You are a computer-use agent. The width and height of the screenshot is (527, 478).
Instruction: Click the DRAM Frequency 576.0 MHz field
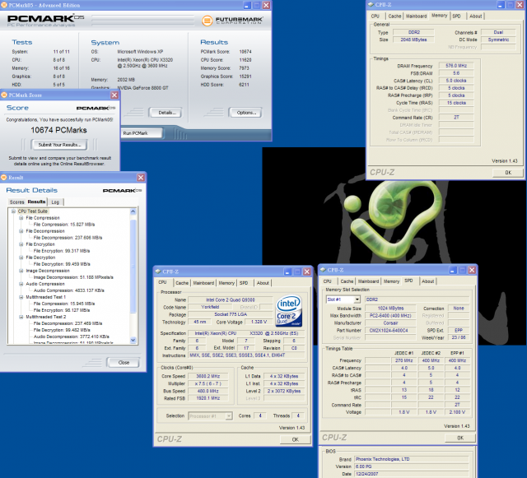pyautogui.click(x=456, y=66)
